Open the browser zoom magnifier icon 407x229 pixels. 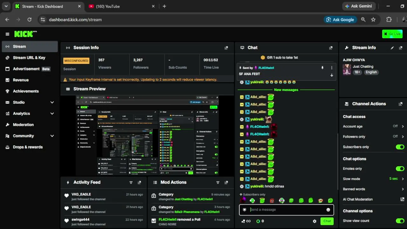click(363, 20)
